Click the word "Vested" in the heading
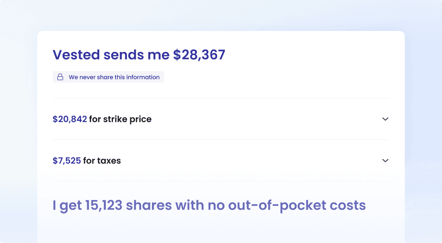The image size is (442, 243). (x=76, y=55)
